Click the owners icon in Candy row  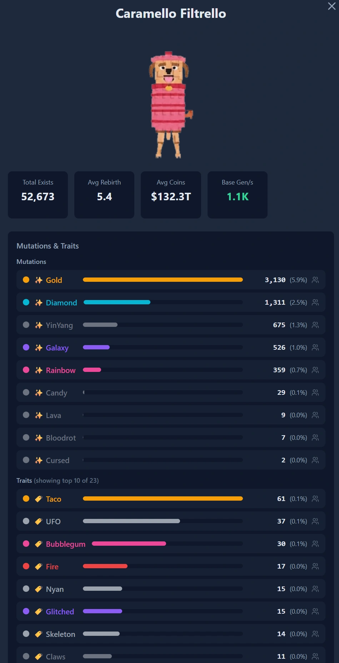(315, 392)
